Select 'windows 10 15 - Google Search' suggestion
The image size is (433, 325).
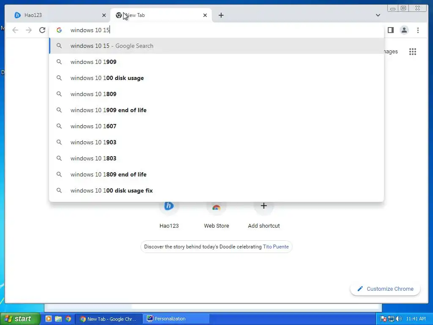pyautogui.click(x=216, y=46)
